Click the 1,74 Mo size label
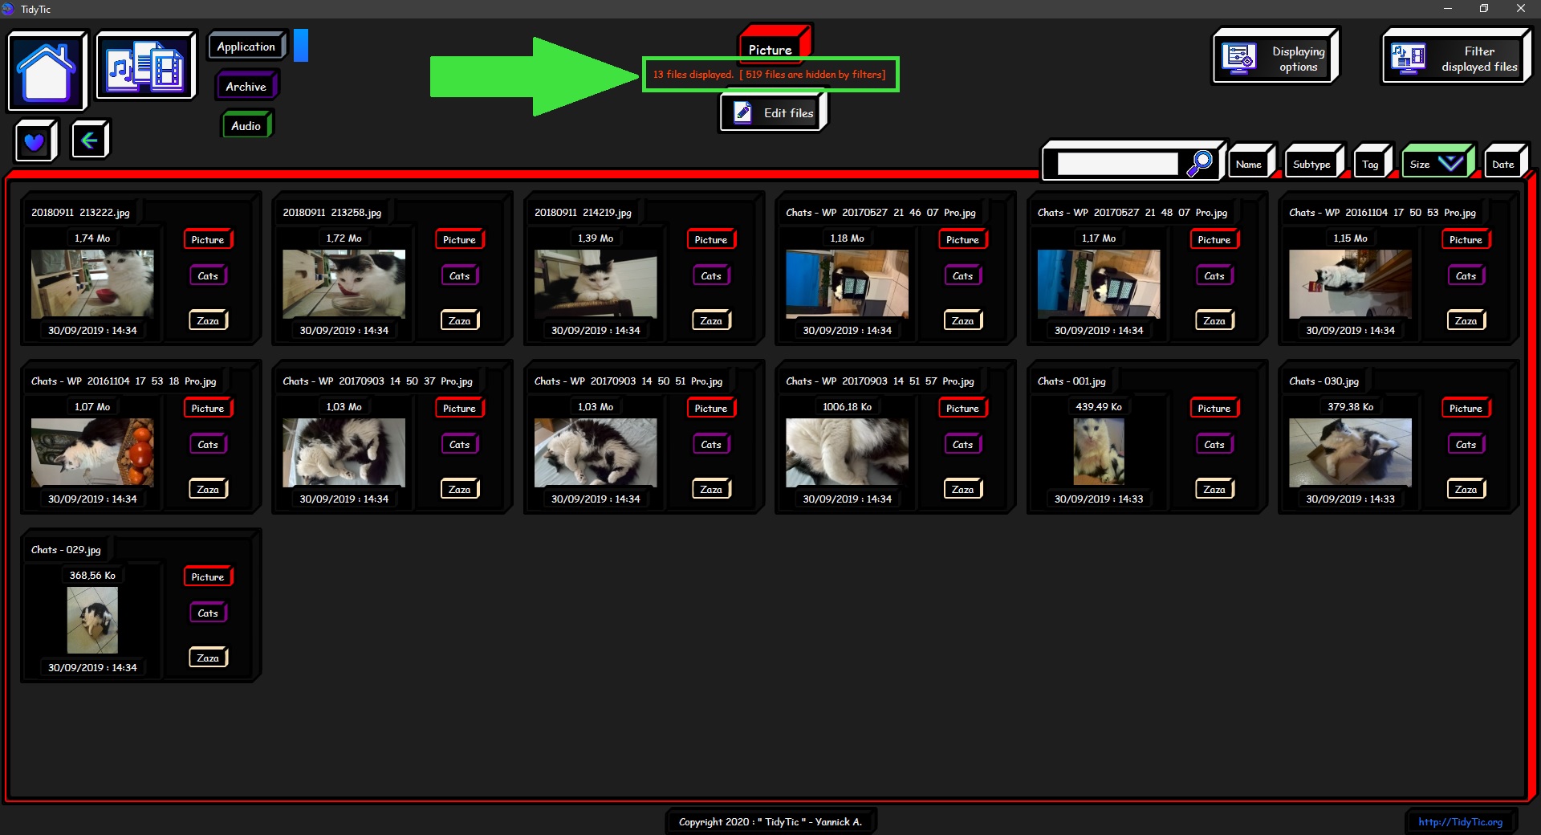This screenshot has width=1541, height=835. 92,238
